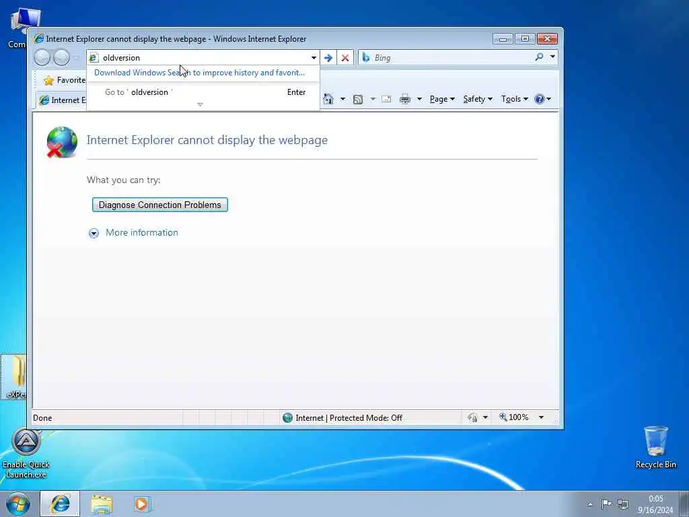Click the network tray icon

pos(623,504)
